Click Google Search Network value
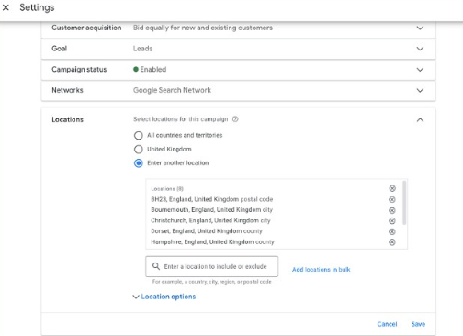The image size is (463, 336). point(172,90)
